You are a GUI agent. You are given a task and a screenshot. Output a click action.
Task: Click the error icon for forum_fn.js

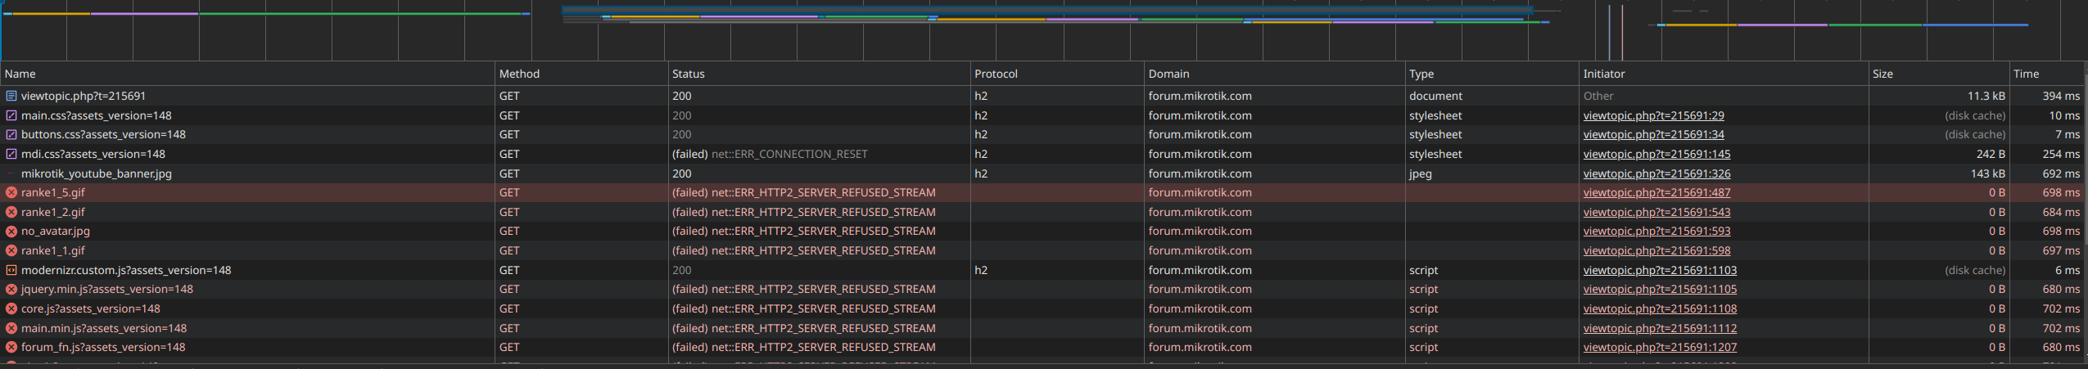[11, 347]
